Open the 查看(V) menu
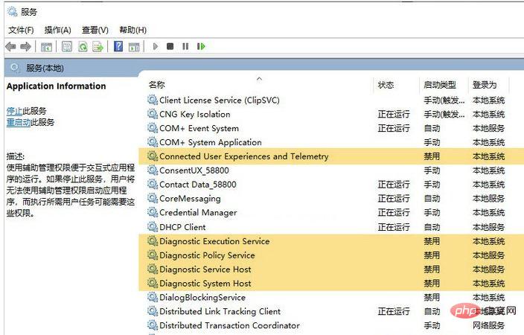524x335 pixels. [x=95, y=30]
